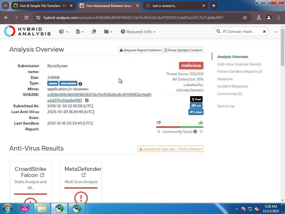This screenshot has height=214, width=285.
Task: Open the caret dropdown beside search box
Action: [x=276, y=32]
